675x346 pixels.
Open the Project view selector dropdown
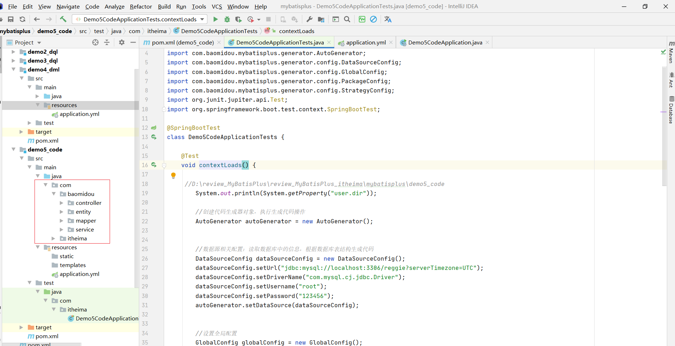click(39, 43)
